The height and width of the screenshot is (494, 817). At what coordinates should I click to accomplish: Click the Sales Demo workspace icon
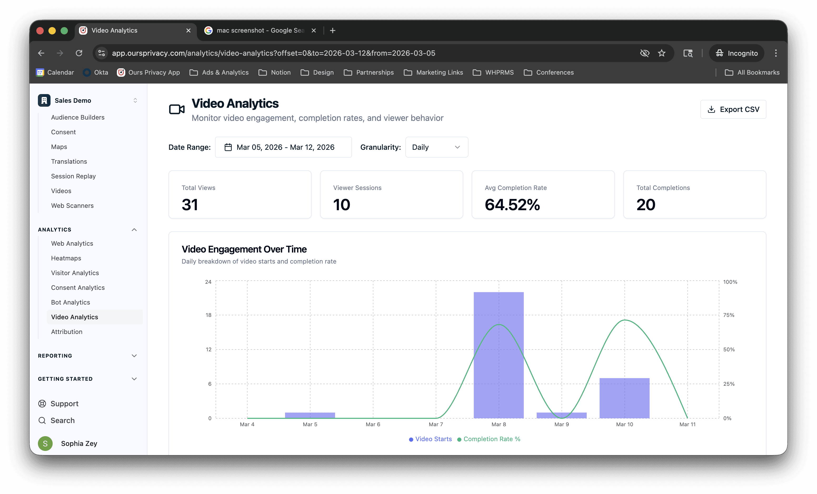(x=44, y=100)
